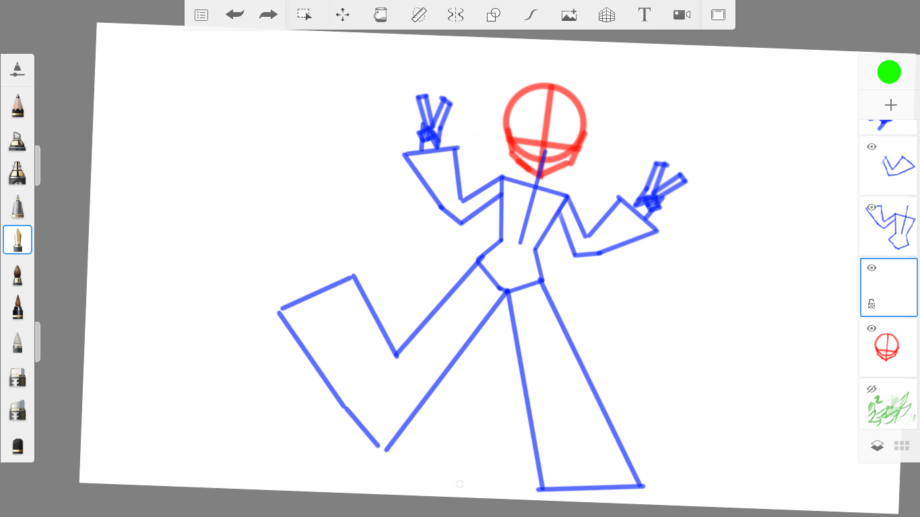Click the Redo arrow in the toolbar
920x517 pixels.
[268, 15]
